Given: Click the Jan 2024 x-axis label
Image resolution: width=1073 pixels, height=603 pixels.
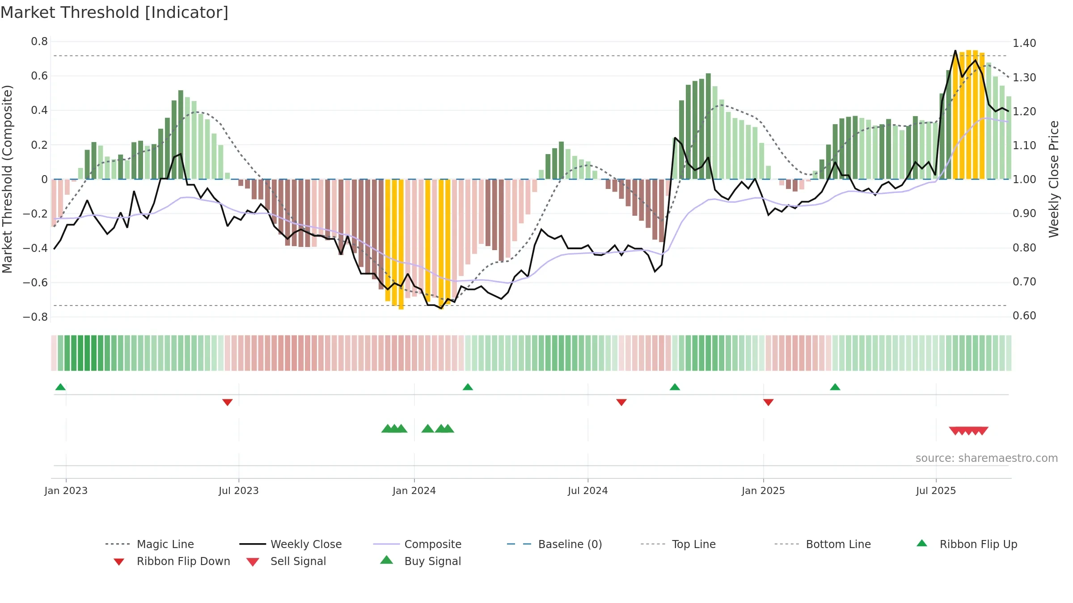Looking at the screenshot, I should pyautogui.click(x=414, y=490).
